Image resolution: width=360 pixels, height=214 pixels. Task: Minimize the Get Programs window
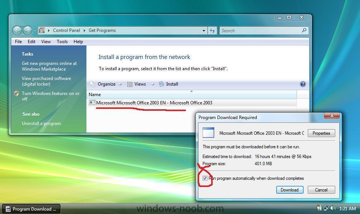click(x=280, y=17)
